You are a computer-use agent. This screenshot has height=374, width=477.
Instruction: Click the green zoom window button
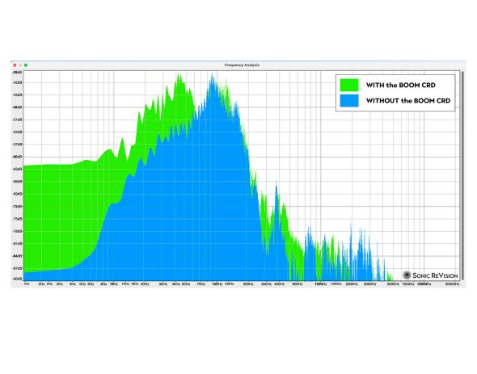pyautogui.click(x=26, y=65)
